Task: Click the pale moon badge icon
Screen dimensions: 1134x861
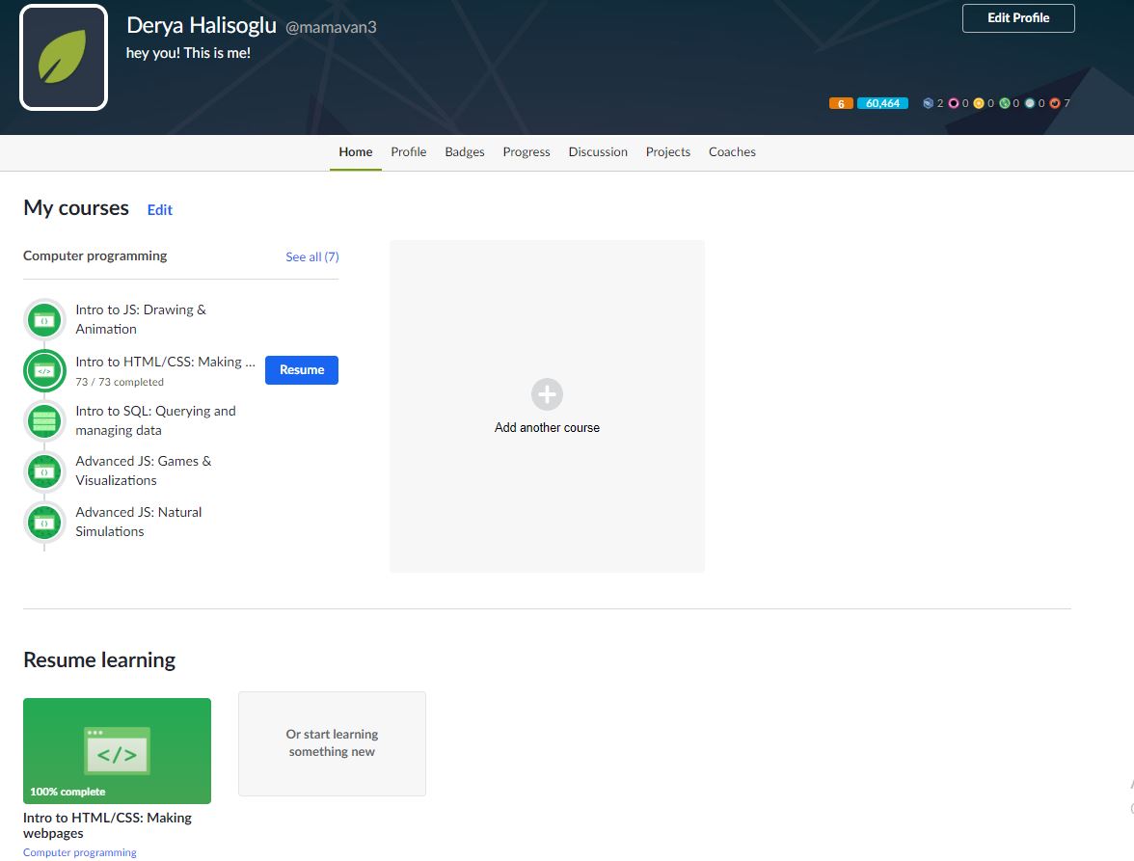Action: [x=1030, y=103]
